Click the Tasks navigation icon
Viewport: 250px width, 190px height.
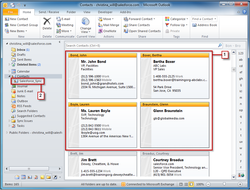click(36, 177)
